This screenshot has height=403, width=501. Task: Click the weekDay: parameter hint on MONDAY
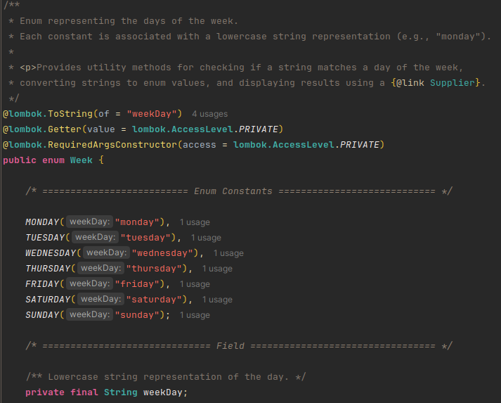[x=89, y=222]
